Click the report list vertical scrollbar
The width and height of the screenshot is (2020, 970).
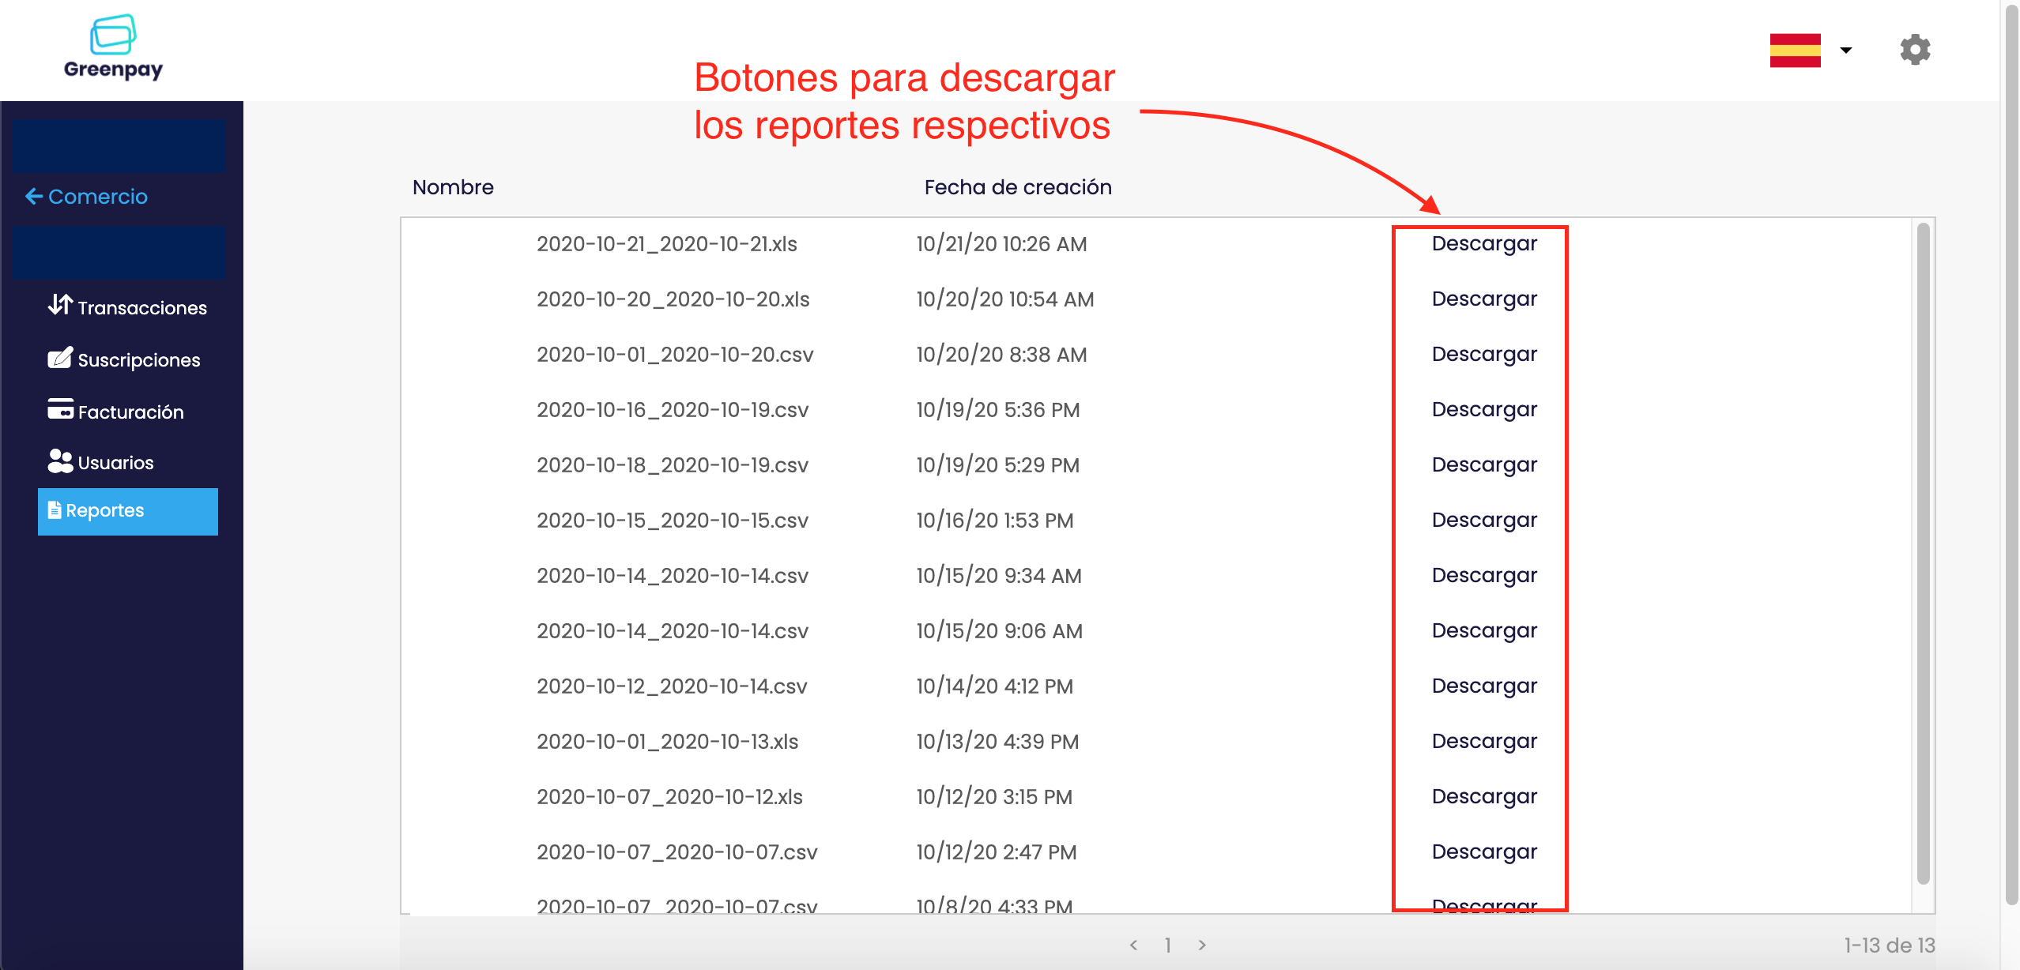[1923, 553]
